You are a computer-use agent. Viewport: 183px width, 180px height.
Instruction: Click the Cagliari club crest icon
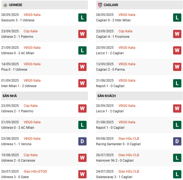[x=100, y=5]
